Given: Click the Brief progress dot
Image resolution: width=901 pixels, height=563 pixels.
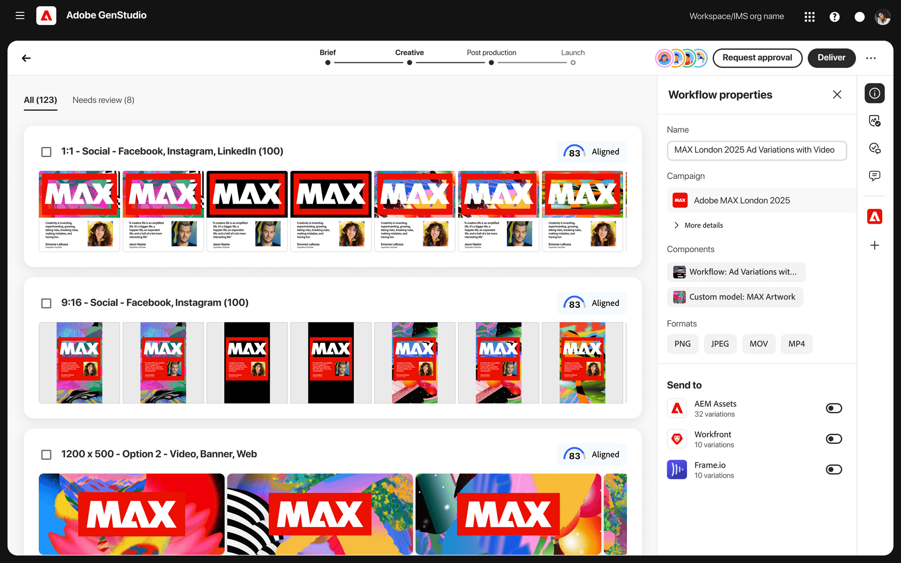Looking at the screenshot, I should pyautogui.click(x=328, y=62).
